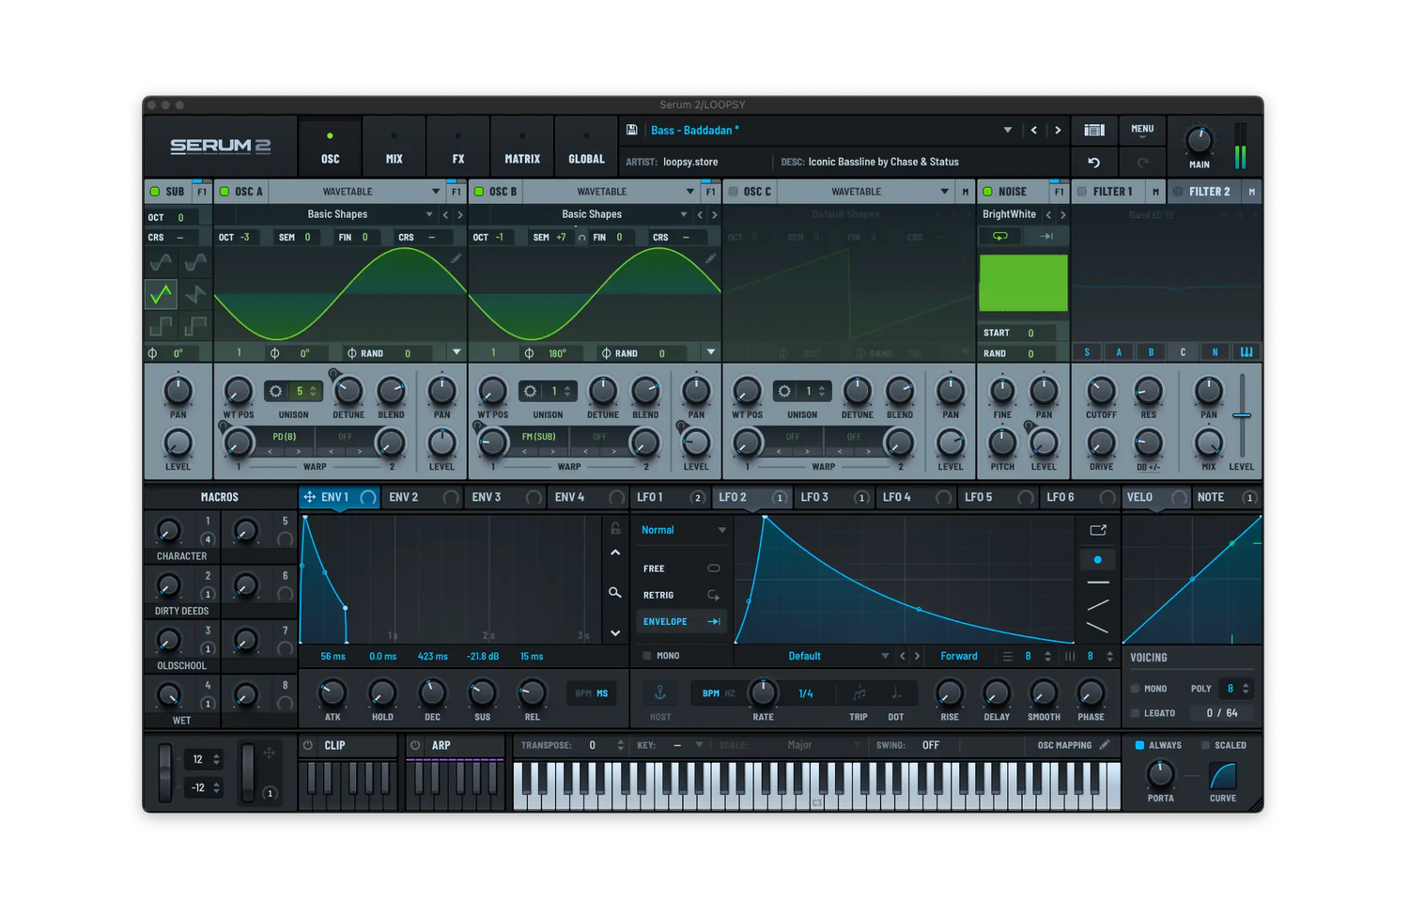Toggle the ARP power button

[415, 745]
